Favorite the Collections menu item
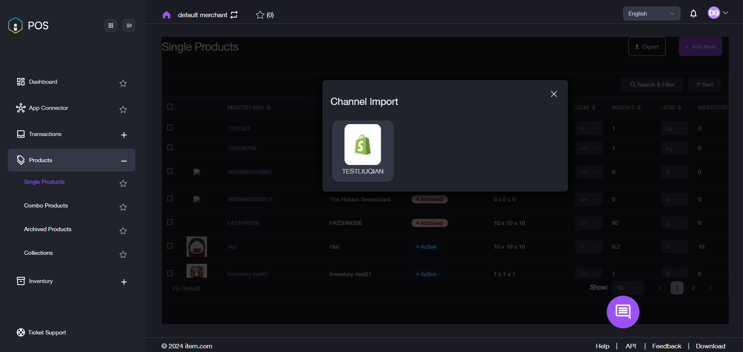This screenshot has height=352, width=743. click(x=123, y=254)
